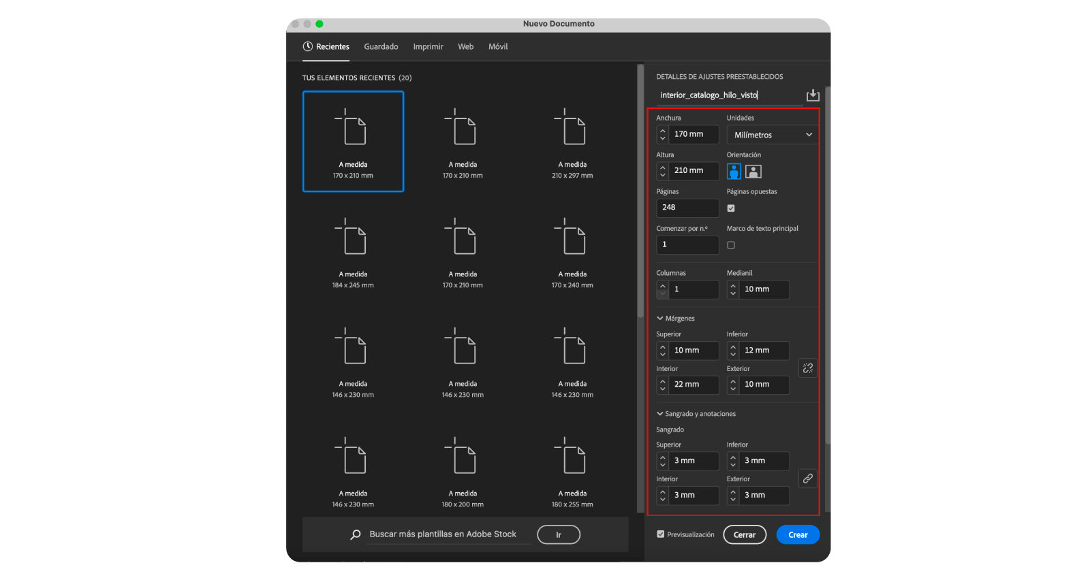Switch to the Guardado tab

pyautogui.click(x=381, y=47)
